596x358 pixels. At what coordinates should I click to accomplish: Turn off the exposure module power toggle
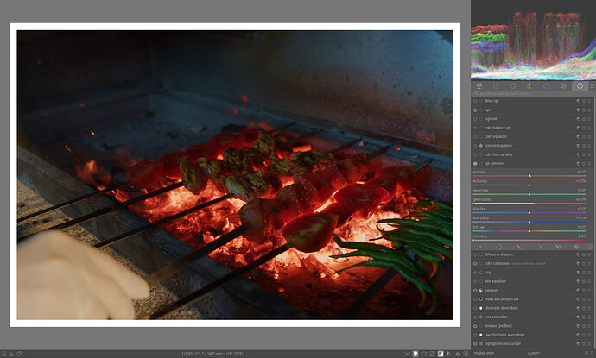475,291
